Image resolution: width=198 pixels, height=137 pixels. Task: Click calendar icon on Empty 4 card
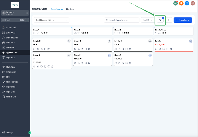click(x=89, y=49)
